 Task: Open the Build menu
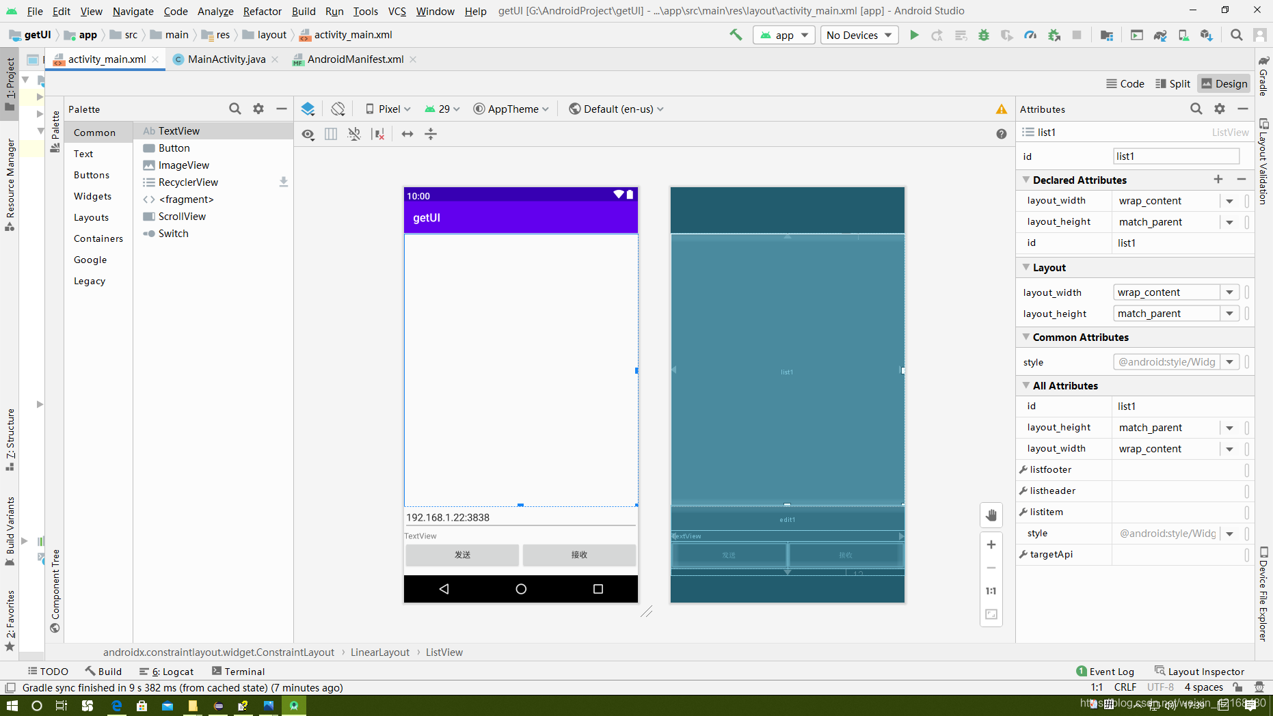[304, 11]
